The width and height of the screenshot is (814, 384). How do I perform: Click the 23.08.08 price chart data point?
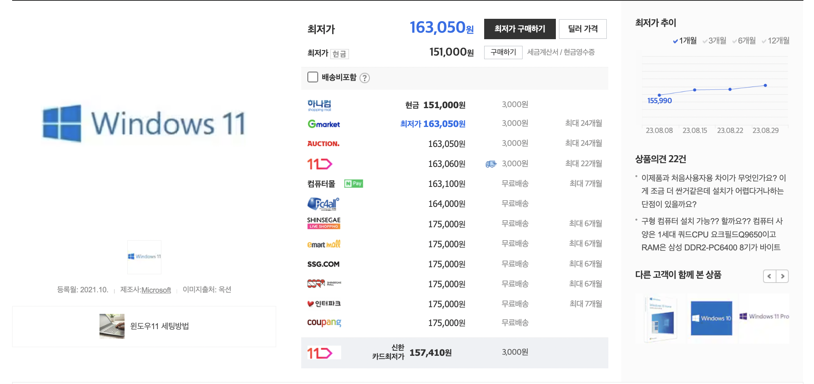pos(659,95)
